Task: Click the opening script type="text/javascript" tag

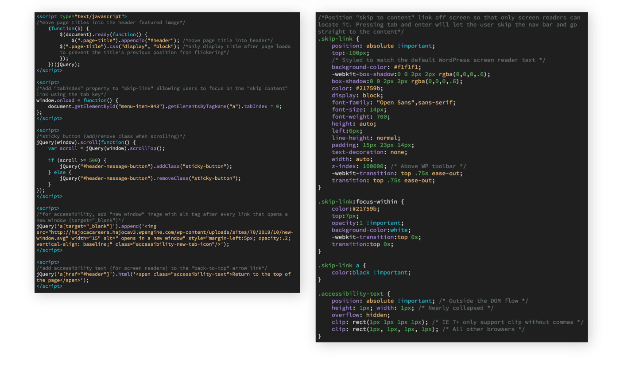Action: click(81, 16)
